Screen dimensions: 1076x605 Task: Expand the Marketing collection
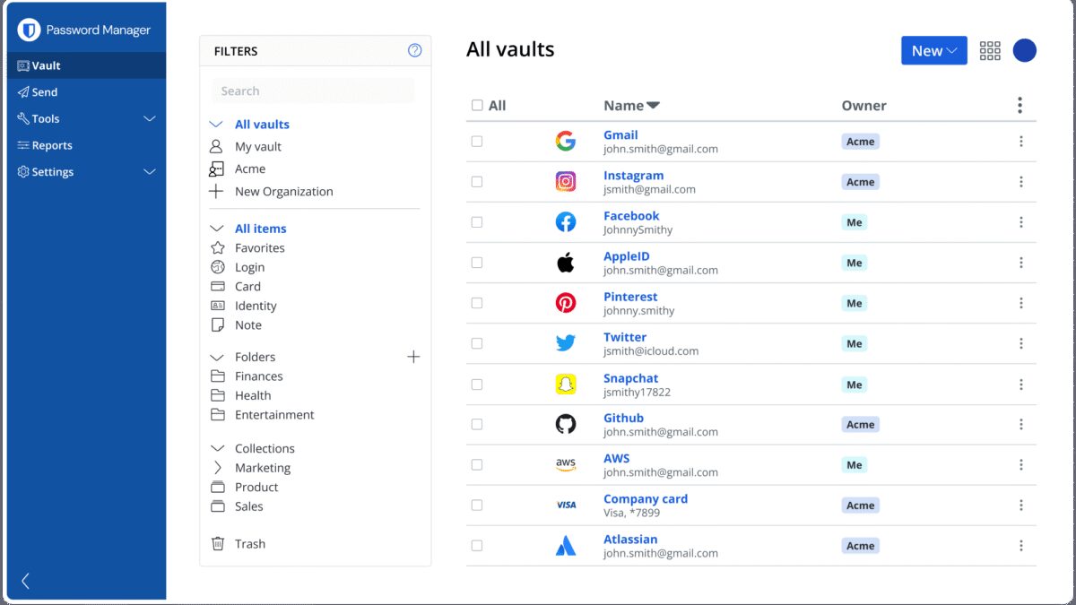point(217,468)
